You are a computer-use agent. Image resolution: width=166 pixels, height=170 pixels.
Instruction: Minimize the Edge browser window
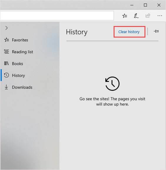tap(132, 5)
